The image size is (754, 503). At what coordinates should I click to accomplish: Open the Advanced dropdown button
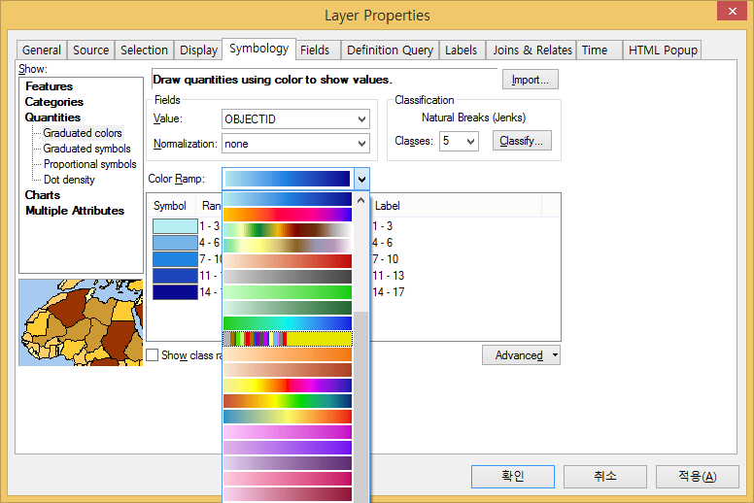tap(521, 355)
